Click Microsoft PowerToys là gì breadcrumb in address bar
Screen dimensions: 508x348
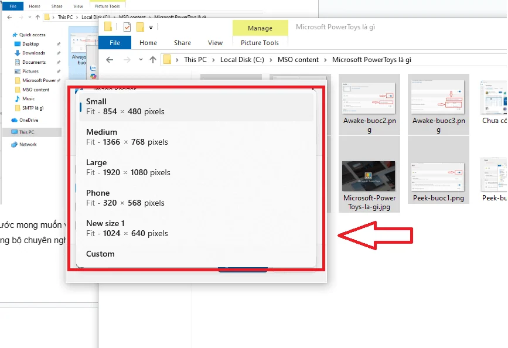point(371,60)
